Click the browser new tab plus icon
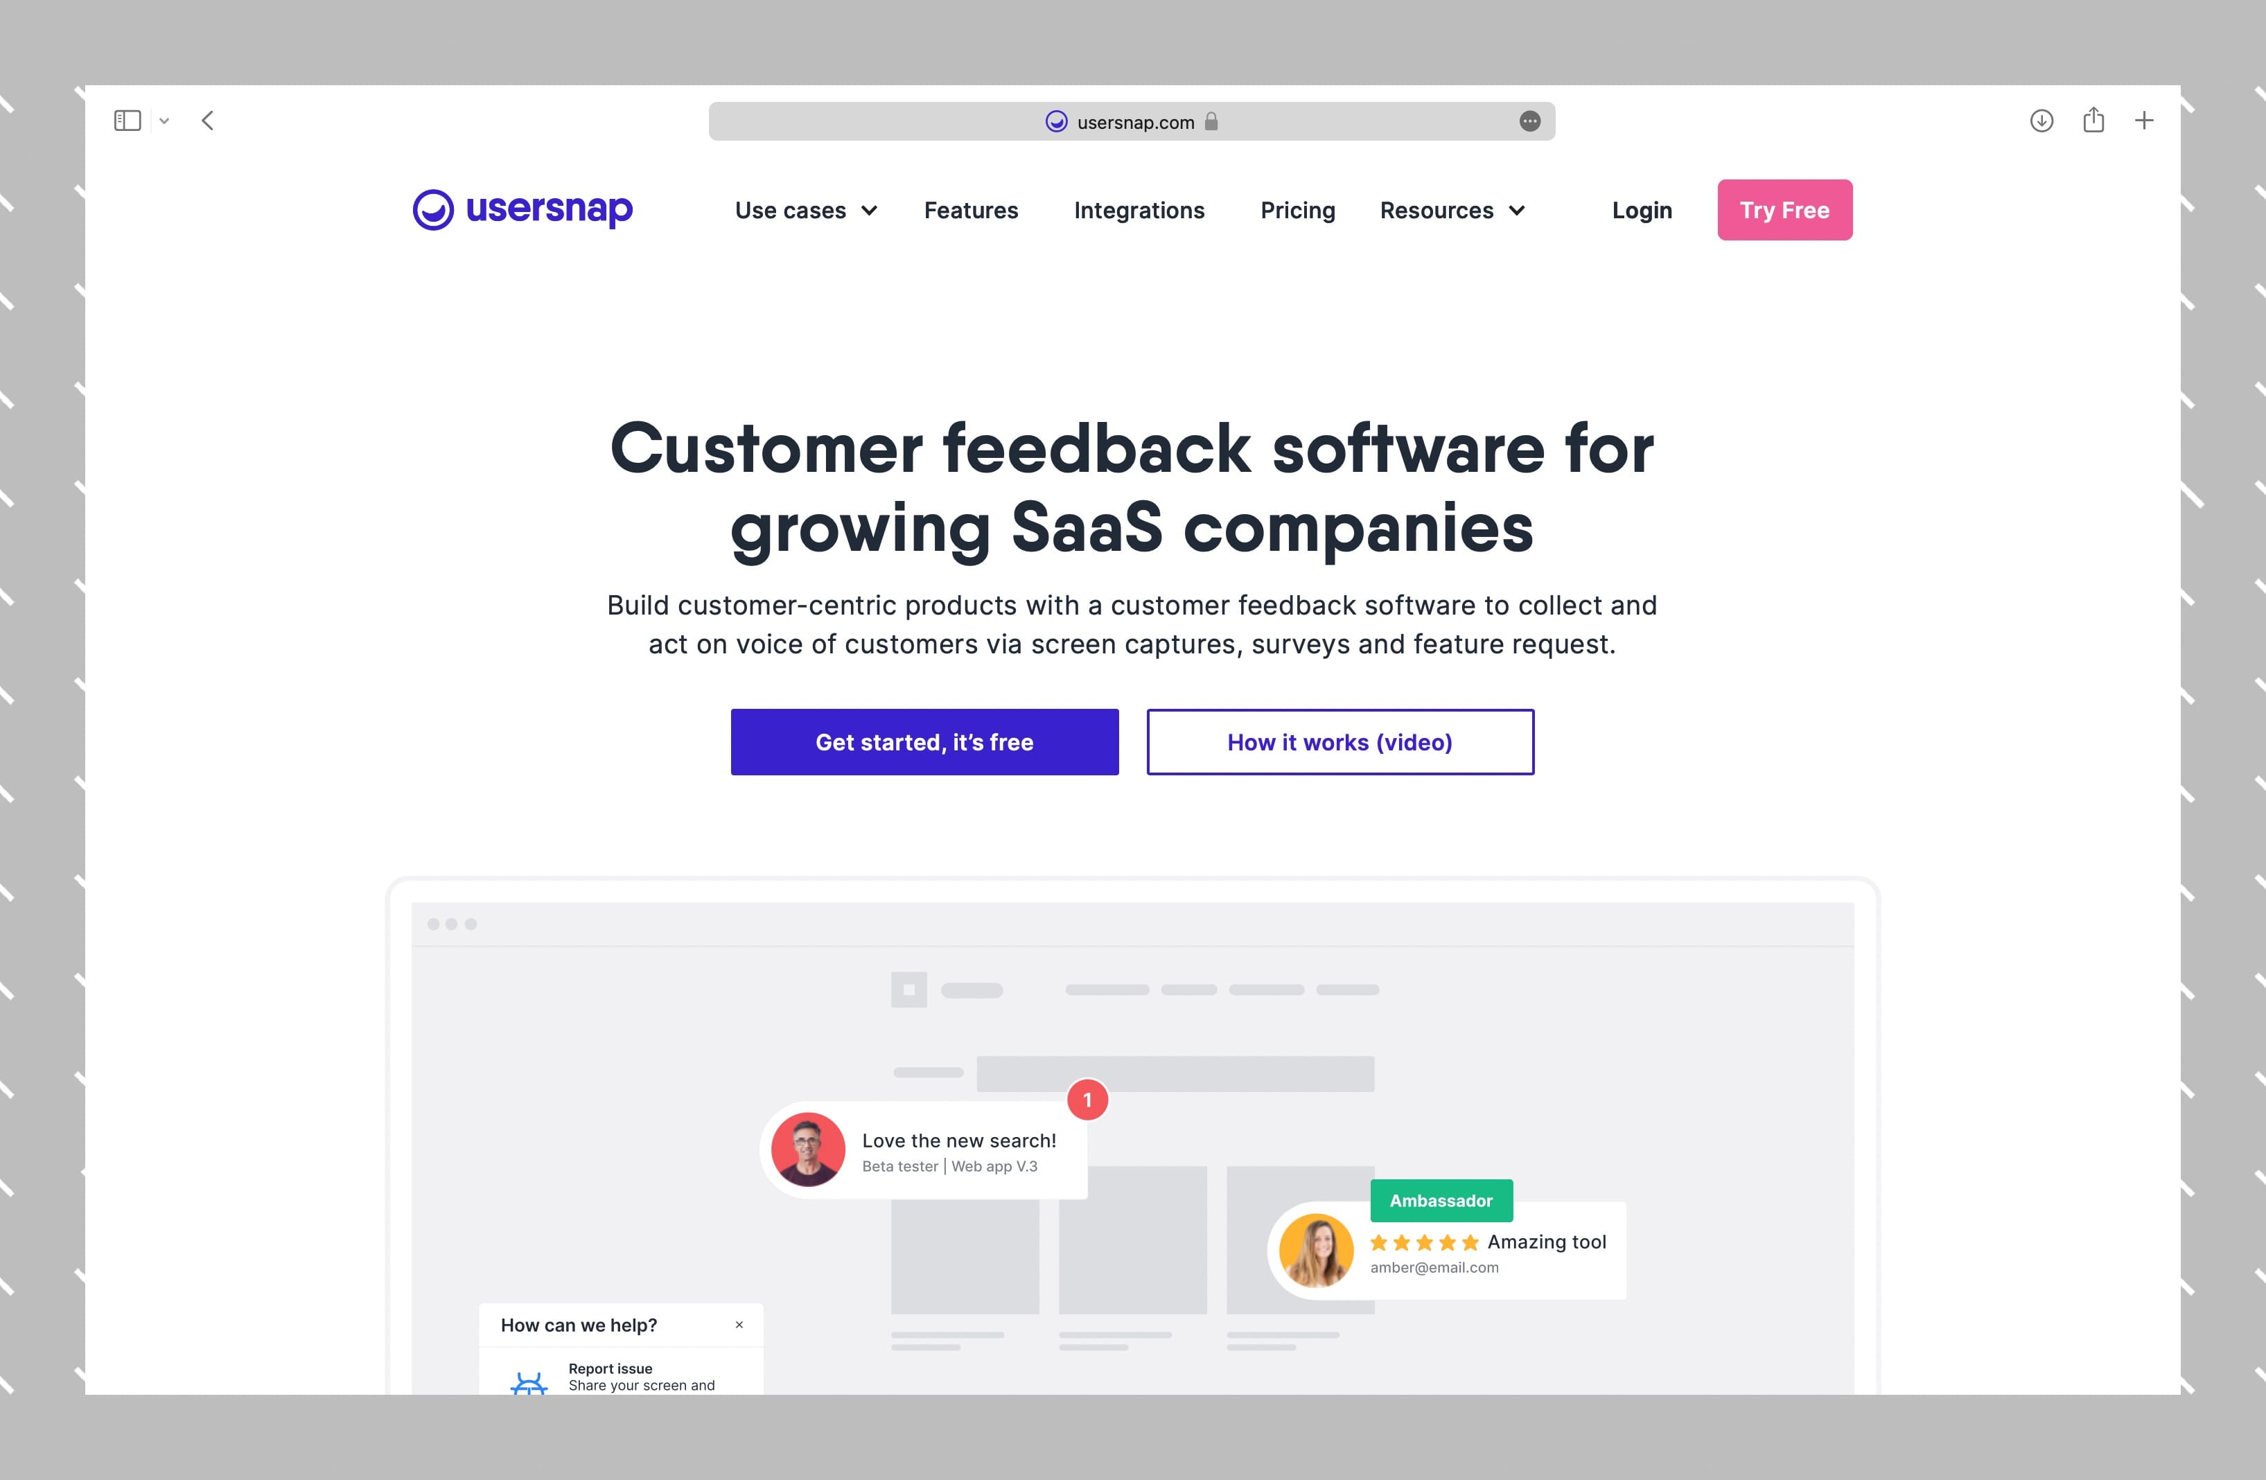This screenshot has height=1480, width=2266. 2145,119
